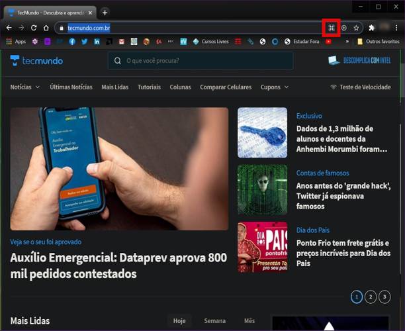Image resolution: width=405 pixels, height=331 pixels.
Task: Click the install app plus icon
Action: [x=343, y=28]
